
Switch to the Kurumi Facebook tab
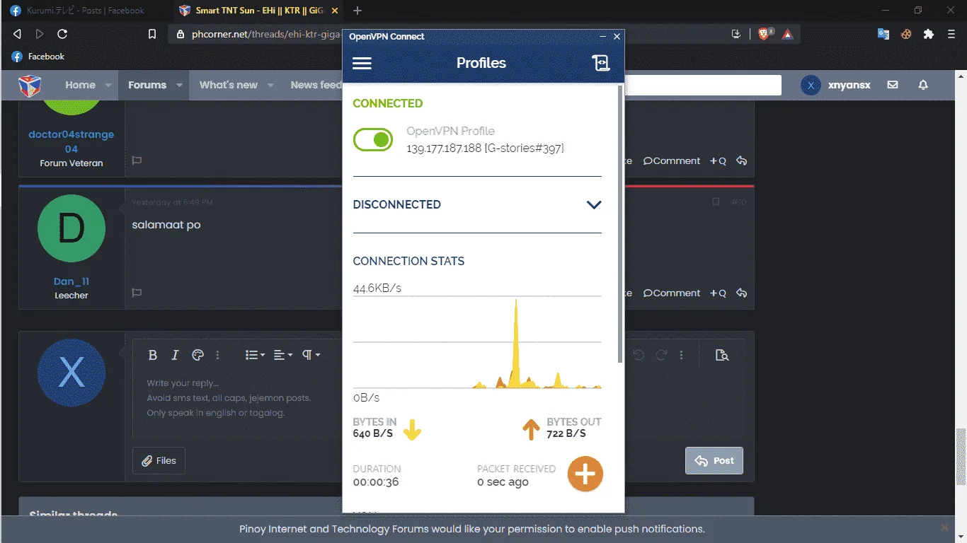(85, 11)
